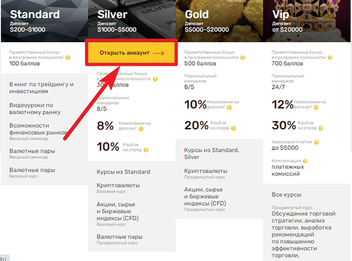Open tooltip for Gold 10% deposit accrual
The width and height of the screenshot is (352, 261).
(229, 108)
